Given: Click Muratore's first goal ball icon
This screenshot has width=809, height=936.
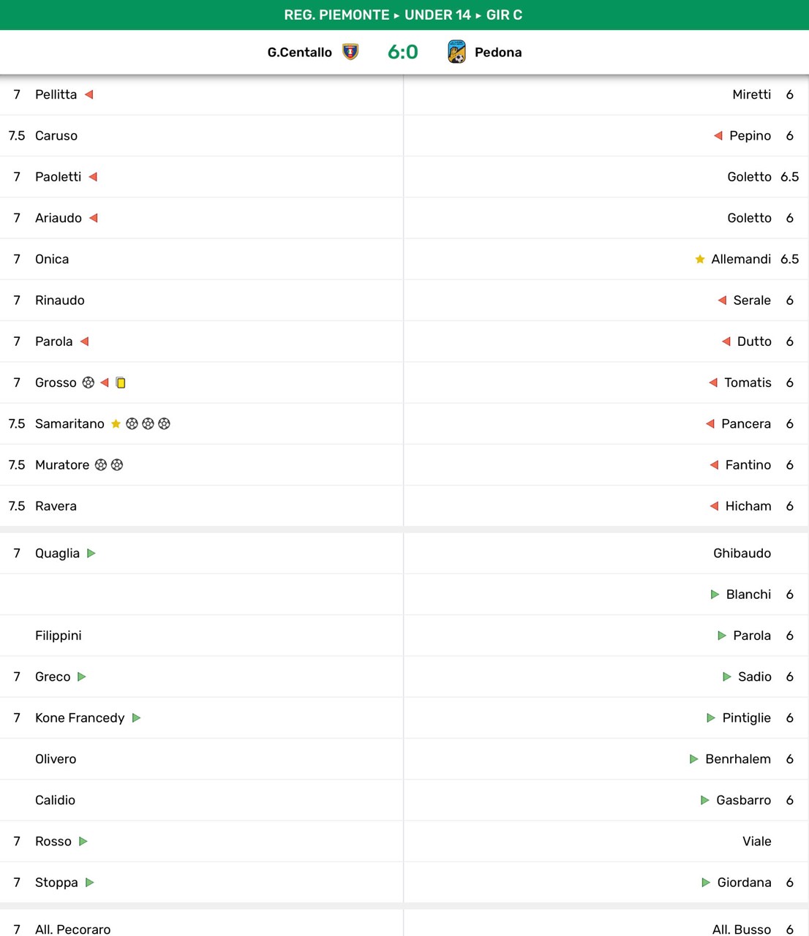Looking at the screenshot, I should (x=101, y=465).
